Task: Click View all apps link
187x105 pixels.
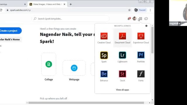Action: [122, 90]
